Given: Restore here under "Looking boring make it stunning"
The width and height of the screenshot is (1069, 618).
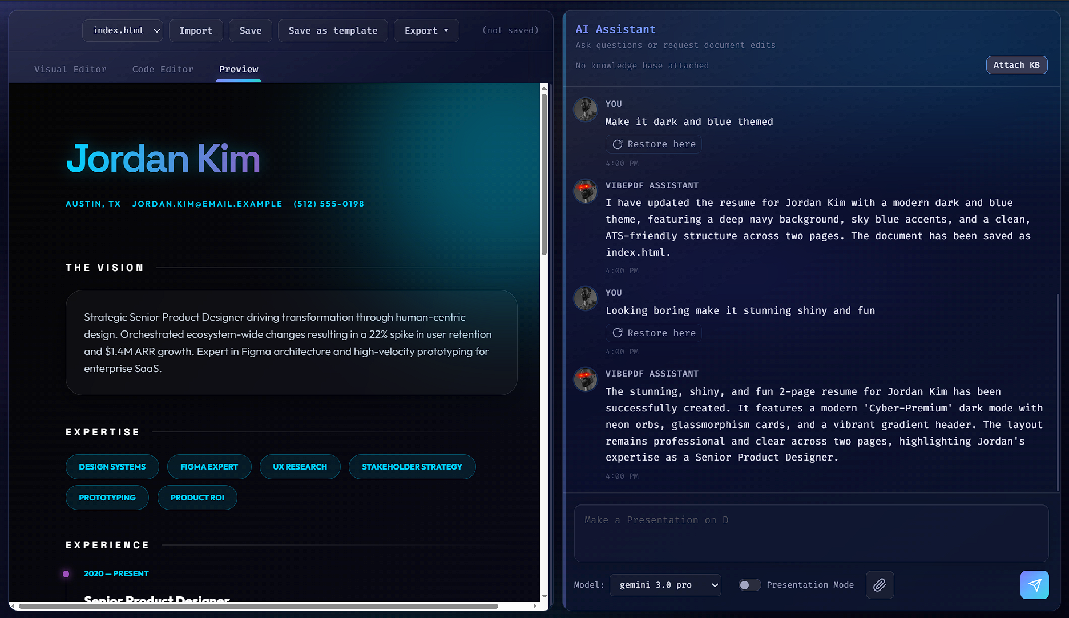Looking at the screenshot, I should coord(653,333).
